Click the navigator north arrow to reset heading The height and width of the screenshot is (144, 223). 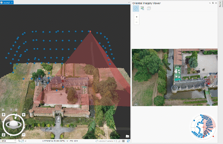coord(15,116)
